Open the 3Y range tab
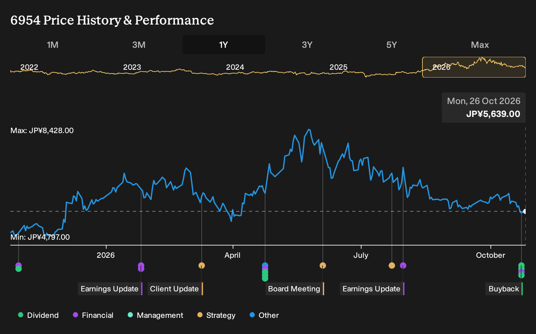Screen dimensions: 536x334 [x=307, y=45]
